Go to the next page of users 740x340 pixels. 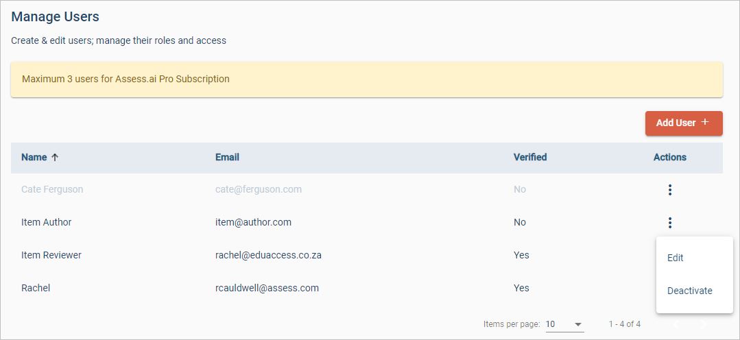point(702,324)
